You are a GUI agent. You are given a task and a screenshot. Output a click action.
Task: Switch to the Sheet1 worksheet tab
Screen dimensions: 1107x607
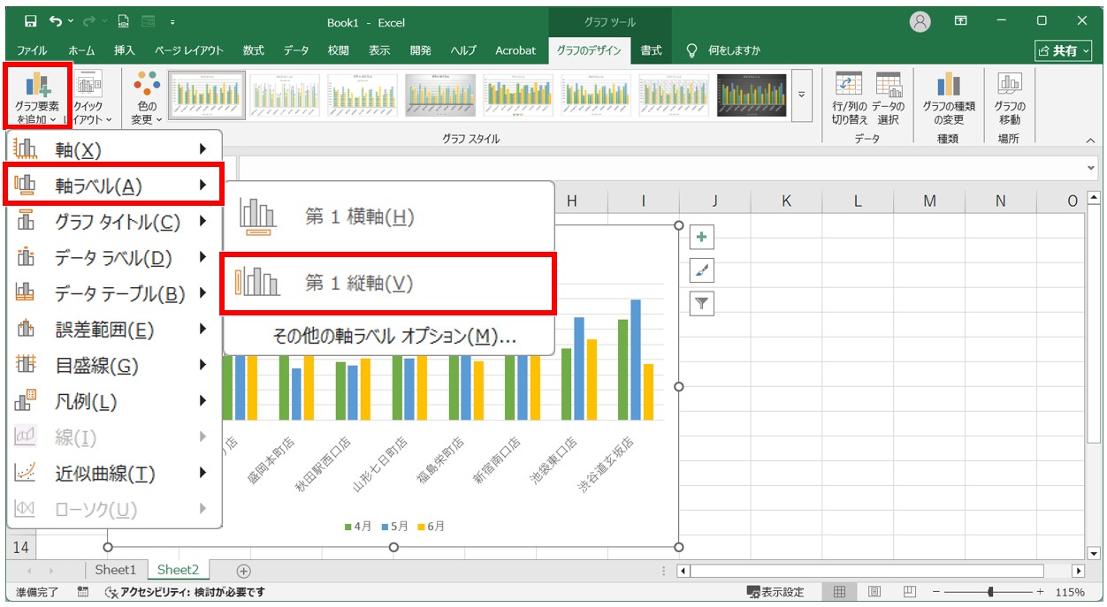pos(116,570)
